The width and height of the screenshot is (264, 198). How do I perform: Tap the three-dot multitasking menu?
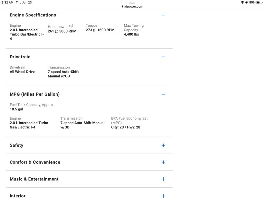(132, 3)
